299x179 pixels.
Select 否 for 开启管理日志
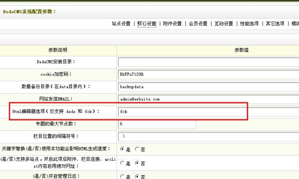click(136, 176)
